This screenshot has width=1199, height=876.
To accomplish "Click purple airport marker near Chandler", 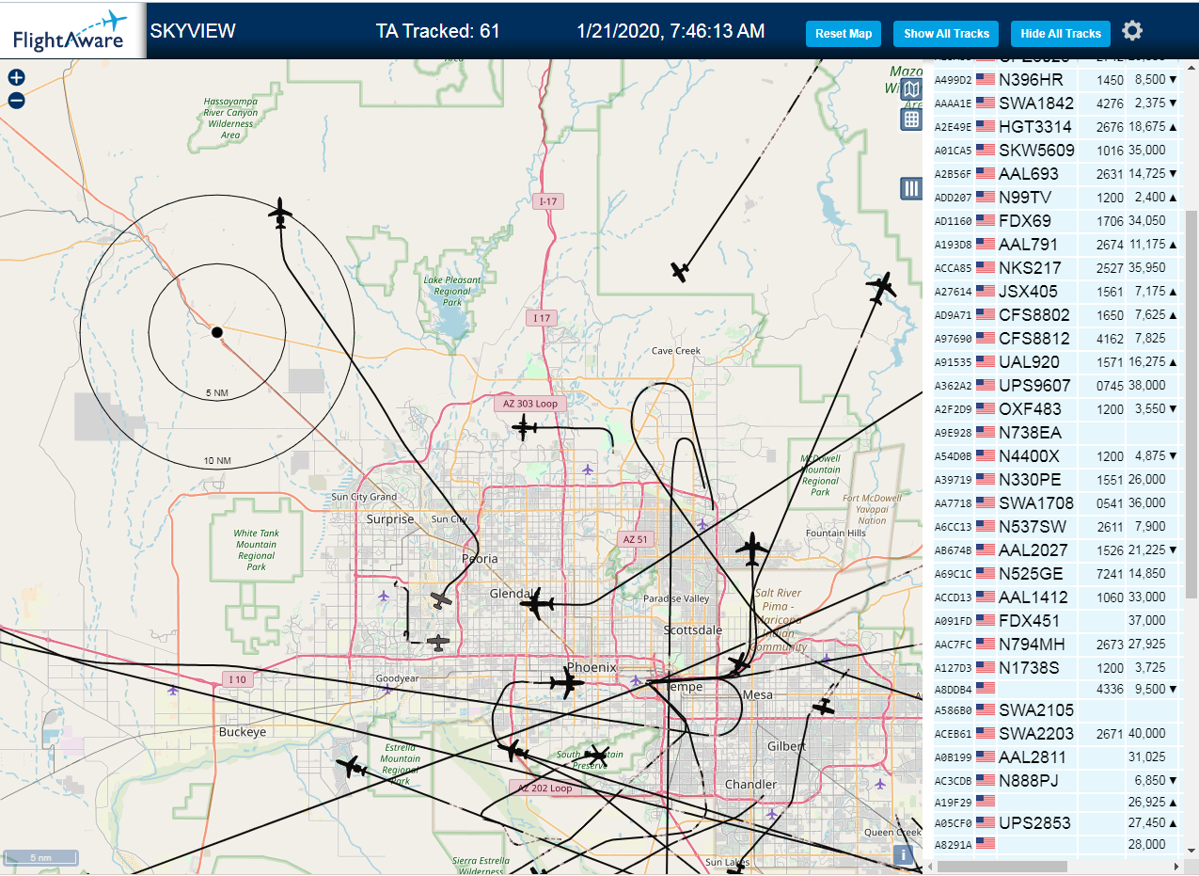I will 771,814.
